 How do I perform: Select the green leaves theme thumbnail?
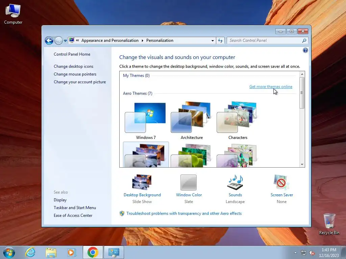point(192,155)
